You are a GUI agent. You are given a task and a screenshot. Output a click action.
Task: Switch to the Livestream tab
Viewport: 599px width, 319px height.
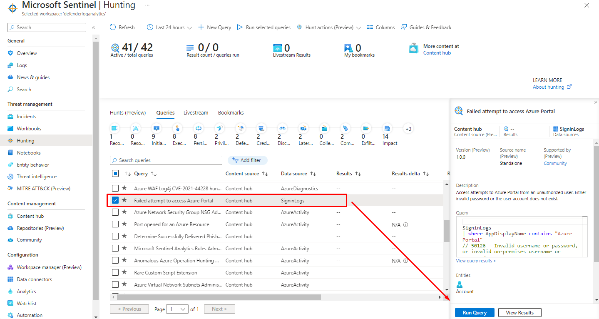click(x=196, y=113)
